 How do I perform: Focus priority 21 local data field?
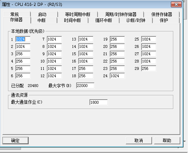[x=117, y=54]
